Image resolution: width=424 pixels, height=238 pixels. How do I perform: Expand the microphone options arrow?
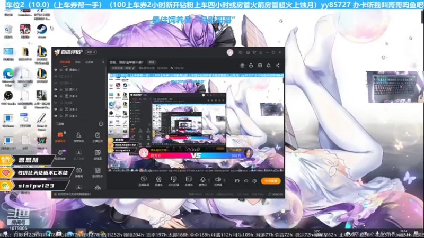tap(209, 180)
